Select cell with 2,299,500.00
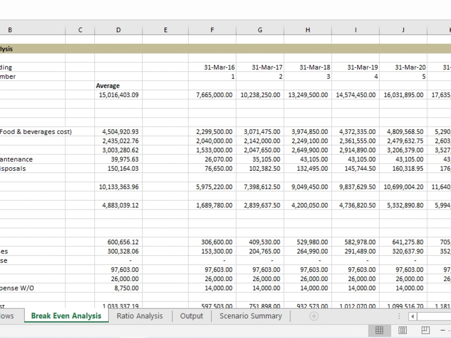This screenshot has height=338, width=451. pos(212,132)
